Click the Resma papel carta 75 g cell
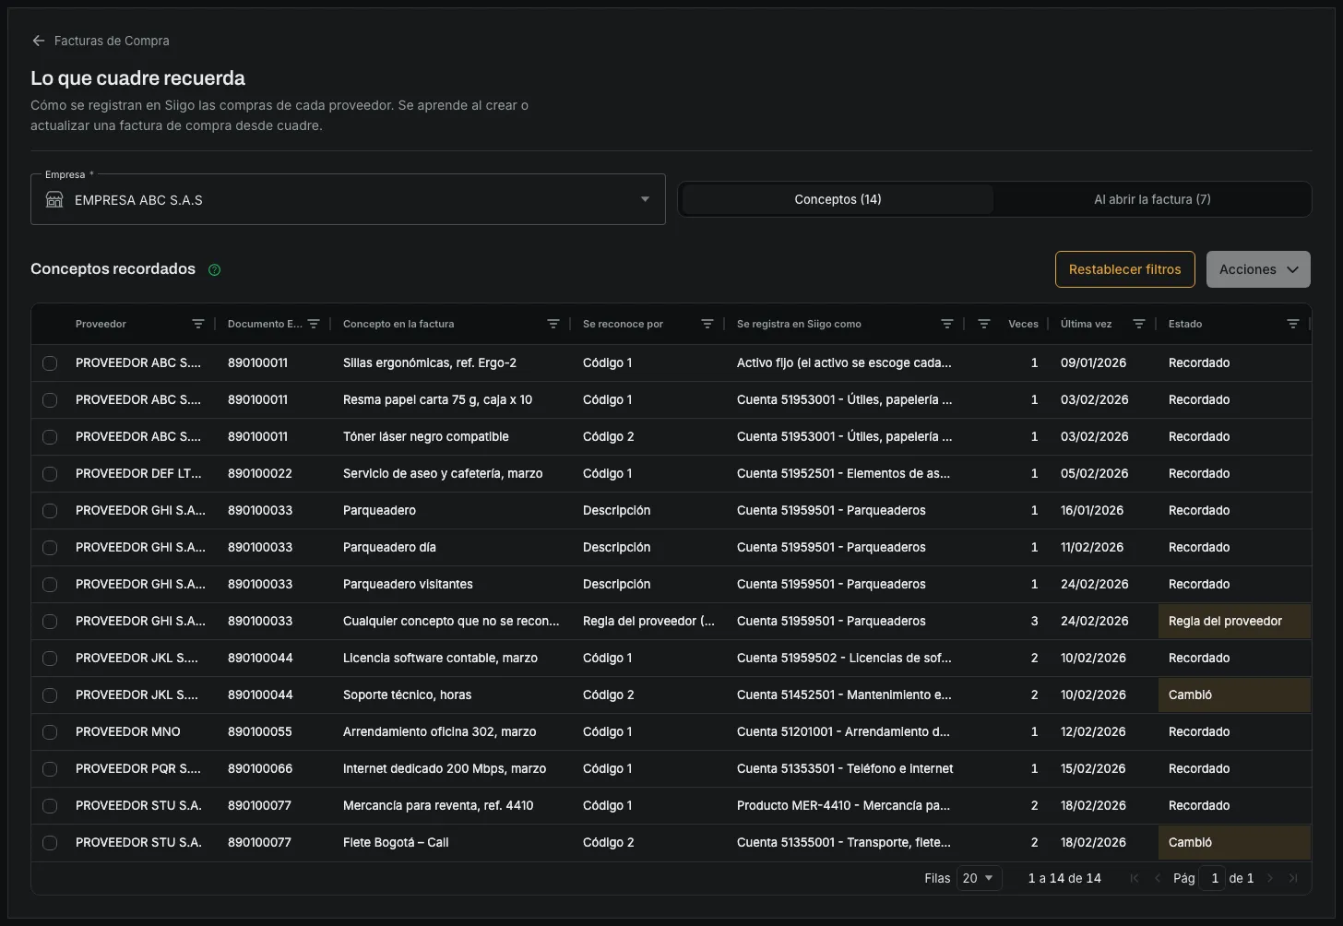 (437, 399)
